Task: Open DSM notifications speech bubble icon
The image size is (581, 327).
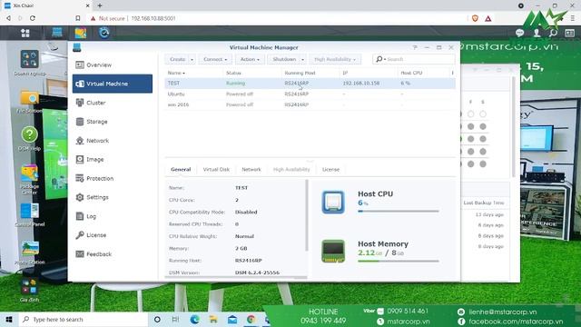Action: click(520, 33)
